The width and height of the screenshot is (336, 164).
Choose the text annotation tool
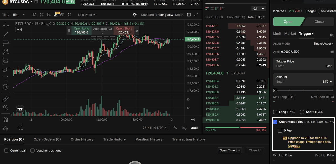coord(6,78)
